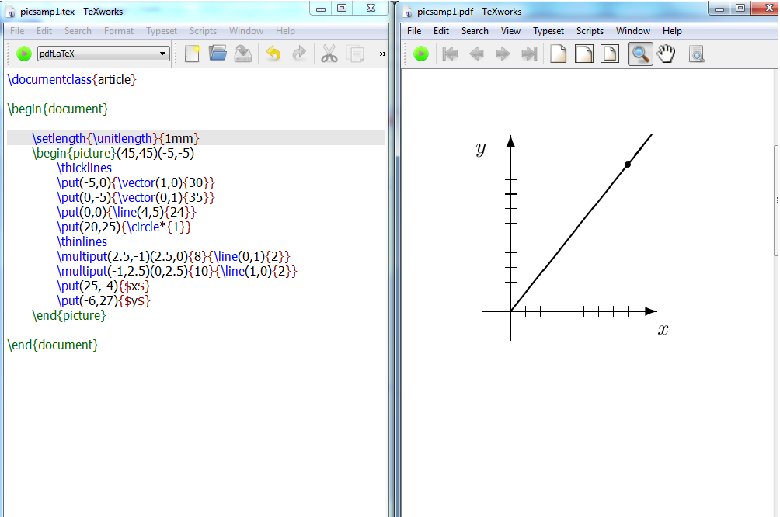
Task: Open Typeset menu in picsamp1.tex window
Action: [161, 31]
